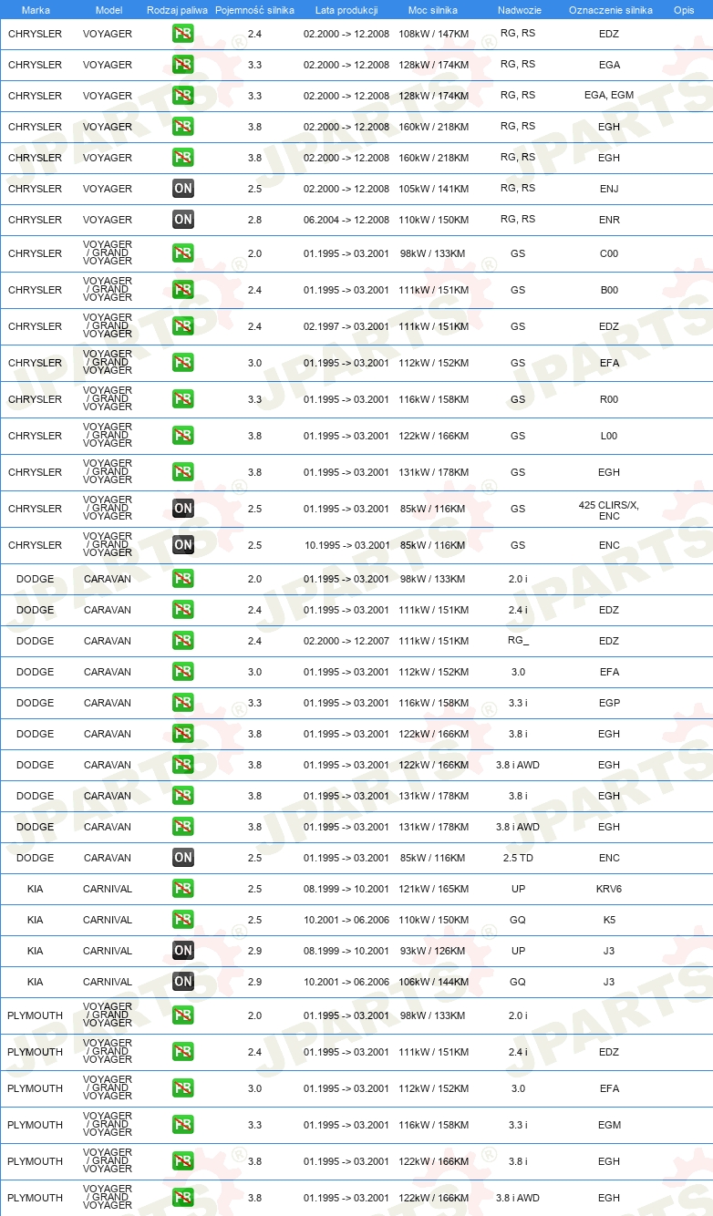Click the 02.1997 -> 03.2001 production dates
Screen dimensions: 713x1216
coord(346,326)
